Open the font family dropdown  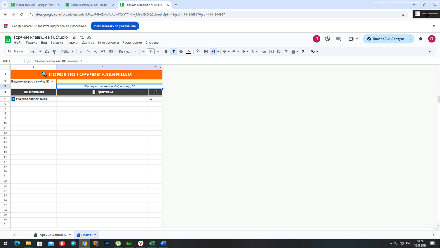point(128,51)
